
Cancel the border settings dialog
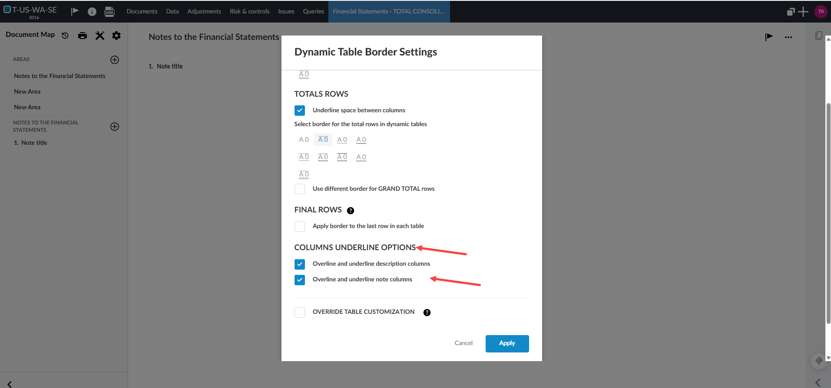[x=464, y=343]
